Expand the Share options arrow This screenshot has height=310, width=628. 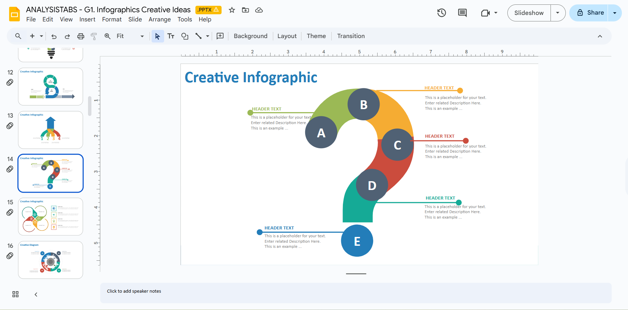click(614, 13)
